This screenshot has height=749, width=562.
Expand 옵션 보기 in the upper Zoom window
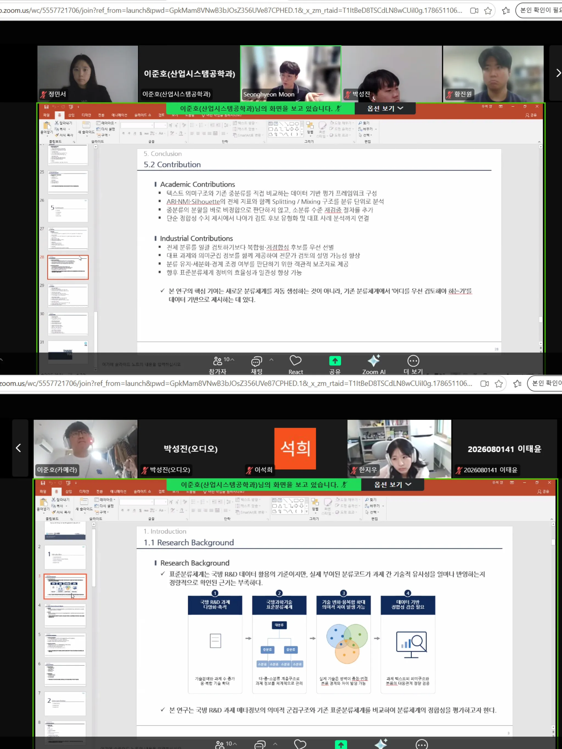386,108
